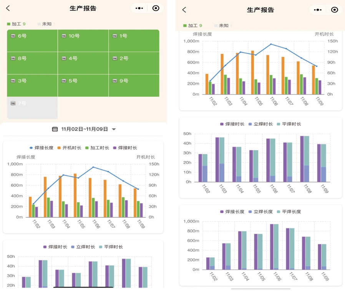Open the three-dots menu on right screen
The width and height of the screenshot is (345, 291).
point(317,10)
